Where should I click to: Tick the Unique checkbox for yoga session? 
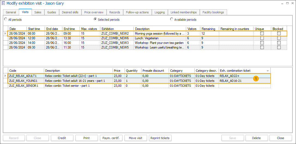click(262, 34)
